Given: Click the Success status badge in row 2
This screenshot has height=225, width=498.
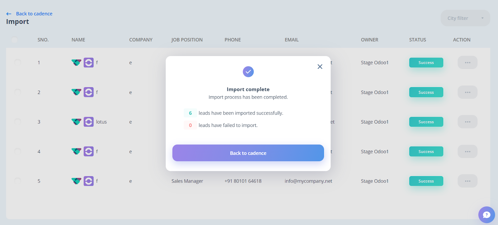Looking at the screenshot, I should (x=426, y=92).
